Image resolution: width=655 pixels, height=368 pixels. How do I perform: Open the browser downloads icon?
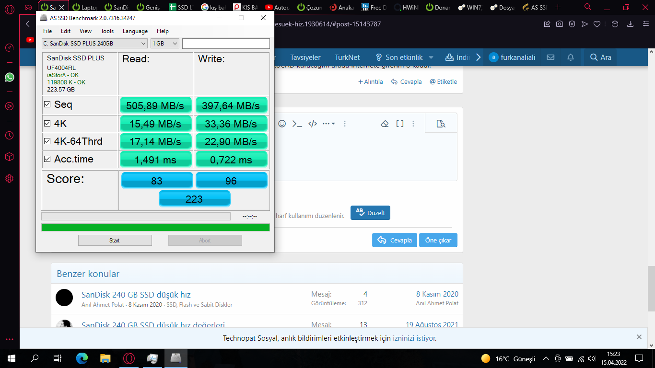[x=631, y=24]
